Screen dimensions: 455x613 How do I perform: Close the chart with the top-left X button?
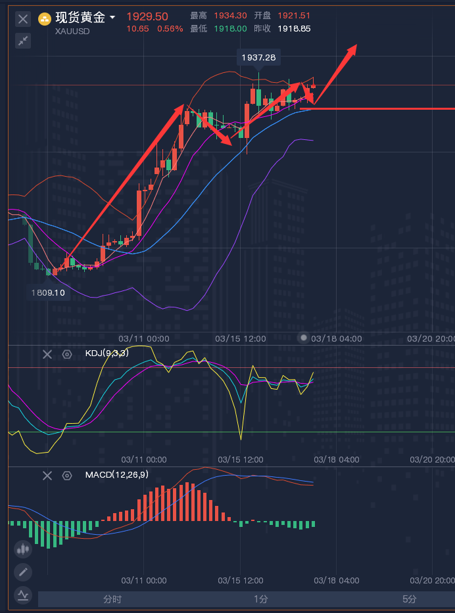click(x=23, y=19)
